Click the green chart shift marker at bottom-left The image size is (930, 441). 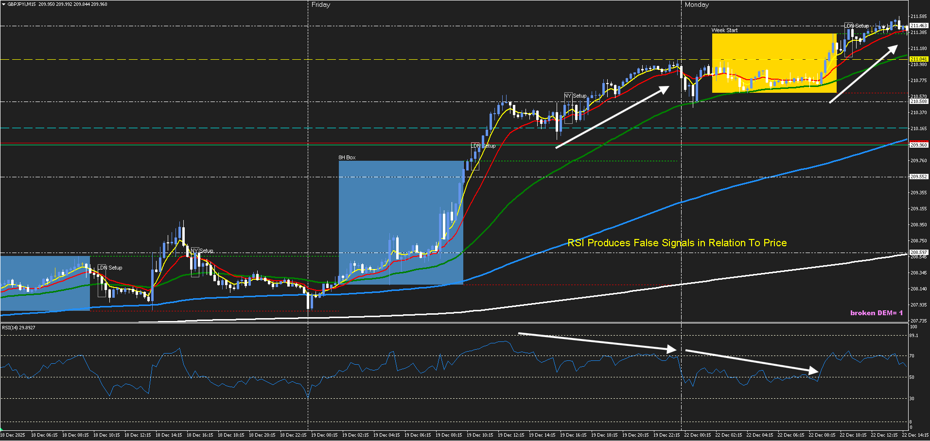(1, 429)
